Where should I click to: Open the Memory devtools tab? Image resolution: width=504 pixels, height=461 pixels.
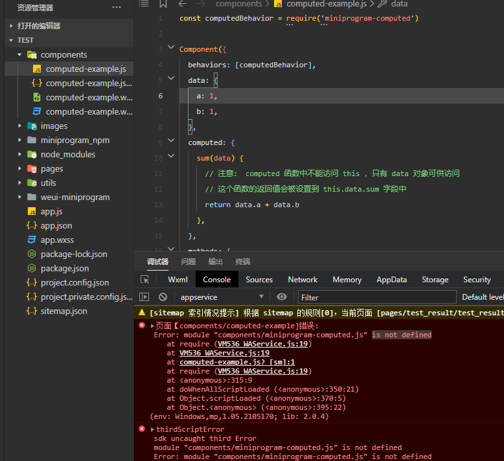pyautogui.click(x=347, y=280)
